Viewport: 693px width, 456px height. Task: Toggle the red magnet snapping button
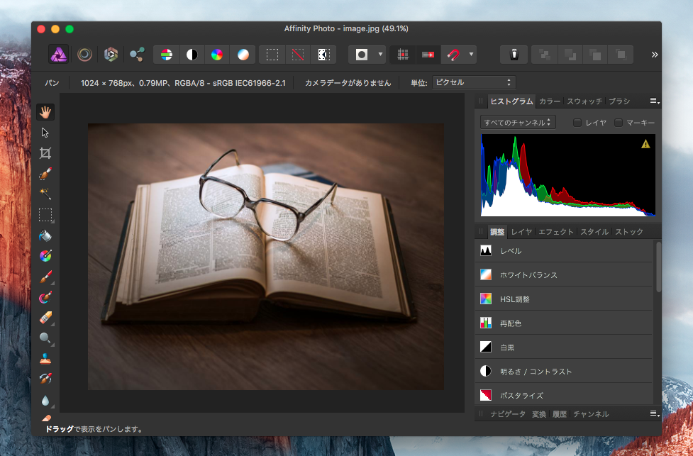(x=452, y=54)
